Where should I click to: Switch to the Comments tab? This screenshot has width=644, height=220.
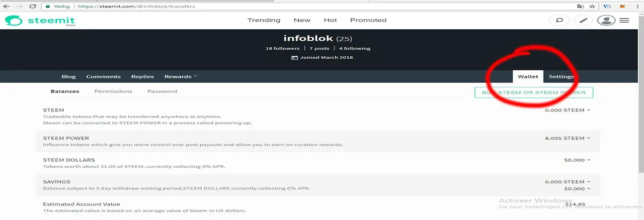pyautogui.click(x=103, y=76)
